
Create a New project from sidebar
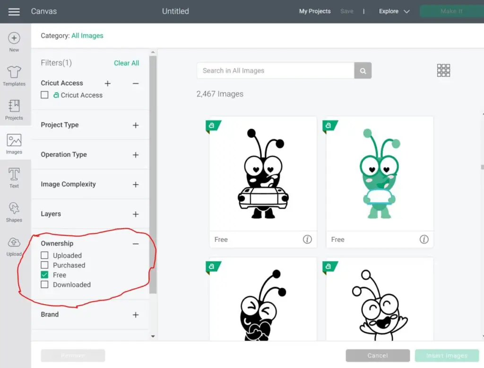[14, 42]
